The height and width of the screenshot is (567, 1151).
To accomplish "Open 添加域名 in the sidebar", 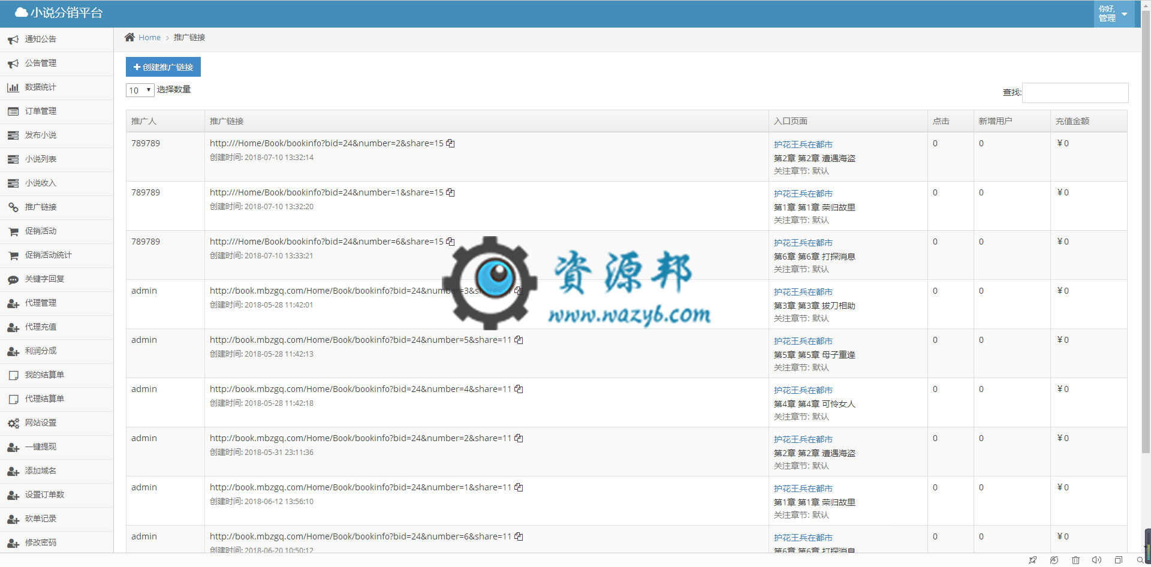I will click(57, 471).
